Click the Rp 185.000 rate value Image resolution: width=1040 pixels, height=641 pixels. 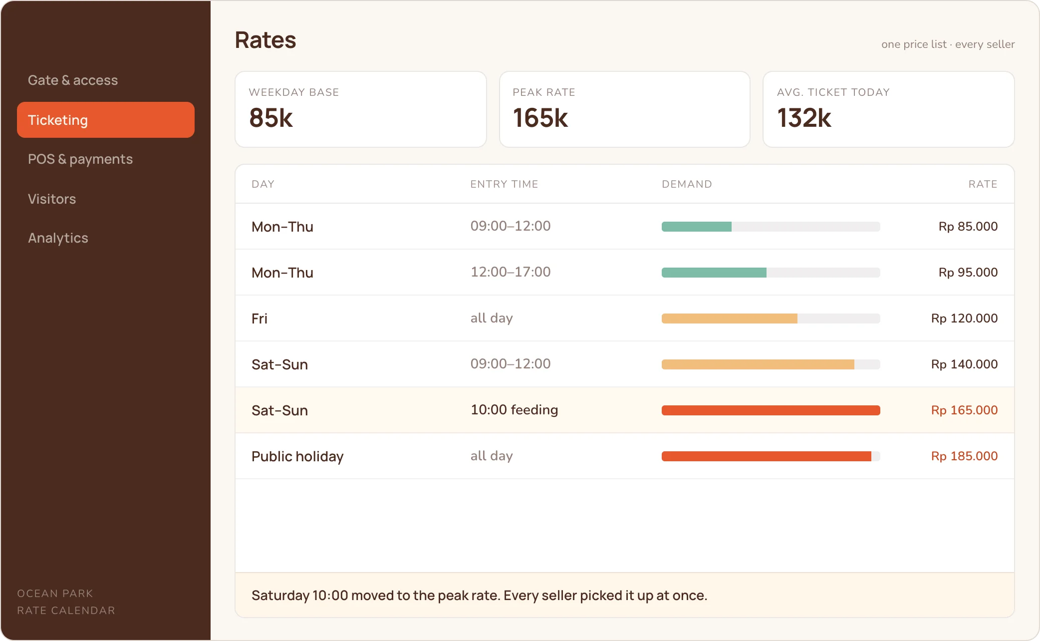tap(964, 456)
